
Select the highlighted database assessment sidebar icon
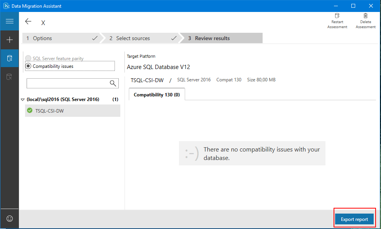9,58
